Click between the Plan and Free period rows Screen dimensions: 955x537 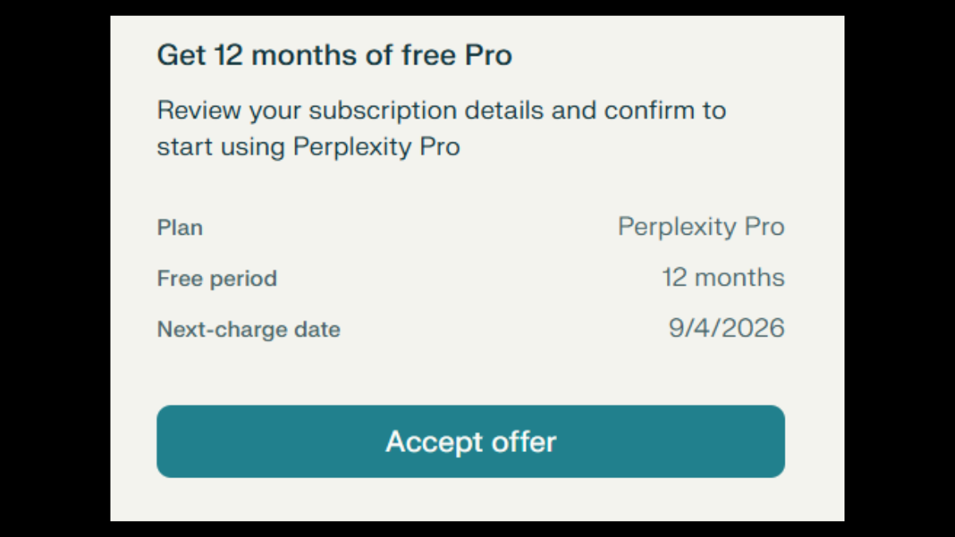point(471,253)
